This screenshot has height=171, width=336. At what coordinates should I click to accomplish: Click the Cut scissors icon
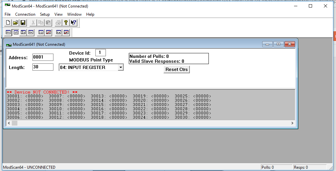(33, 23)
